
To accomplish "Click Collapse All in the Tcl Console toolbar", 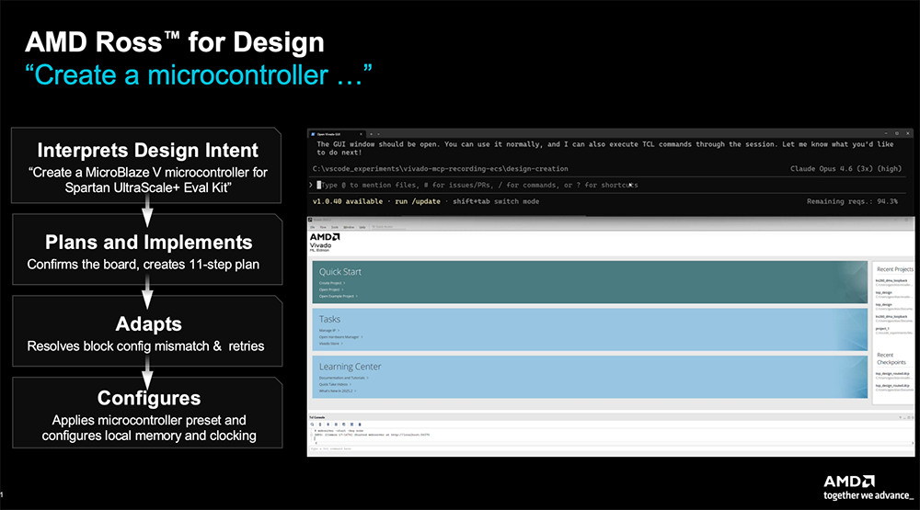I will click(320, 425).
